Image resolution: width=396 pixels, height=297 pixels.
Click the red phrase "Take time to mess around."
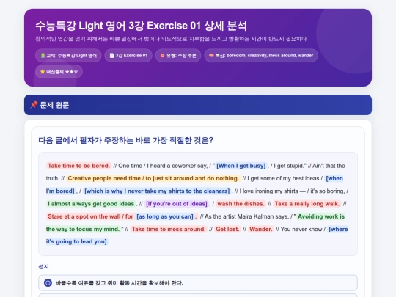coord(169,229)
